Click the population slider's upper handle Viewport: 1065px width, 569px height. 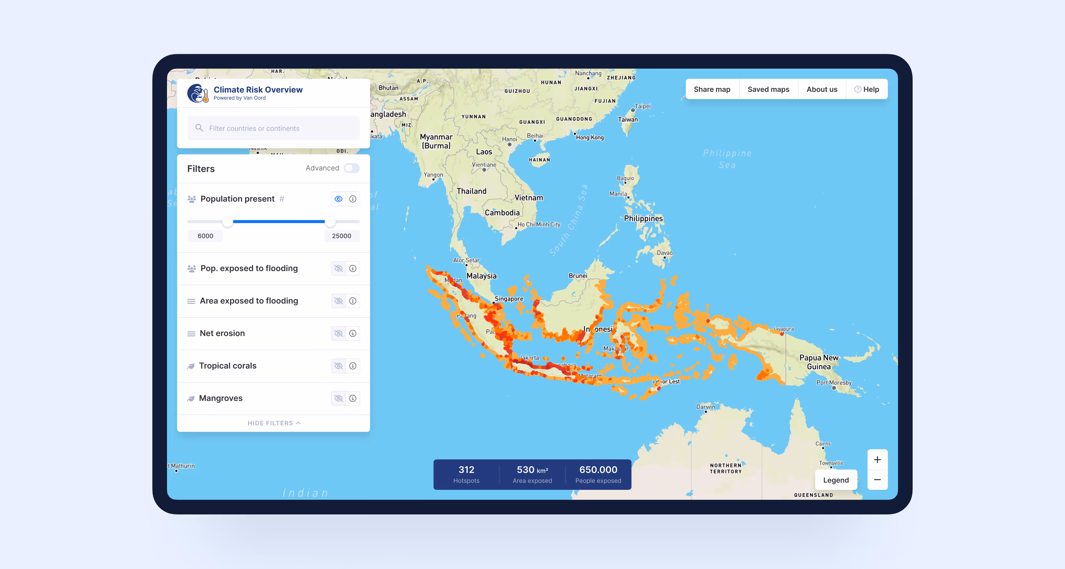pyautogui.click(x=330, y=222)
